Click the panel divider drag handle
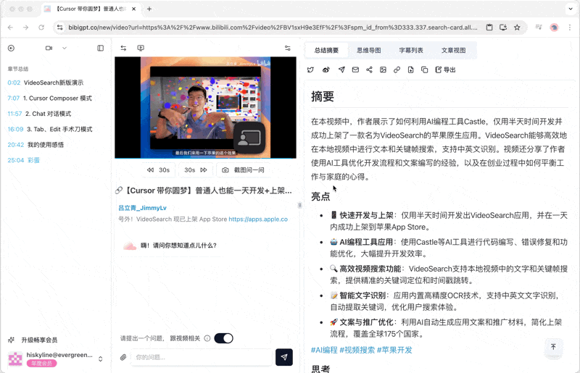The image size is (580, 373). (x=299, y=205)
